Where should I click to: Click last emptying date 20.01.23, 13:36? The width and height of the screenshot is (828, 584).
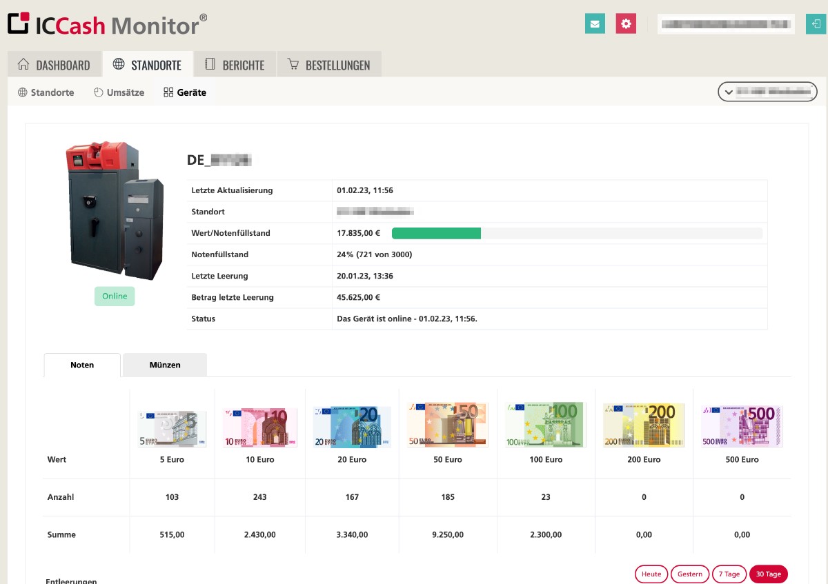pyautogui.click(x=365, y=276)
